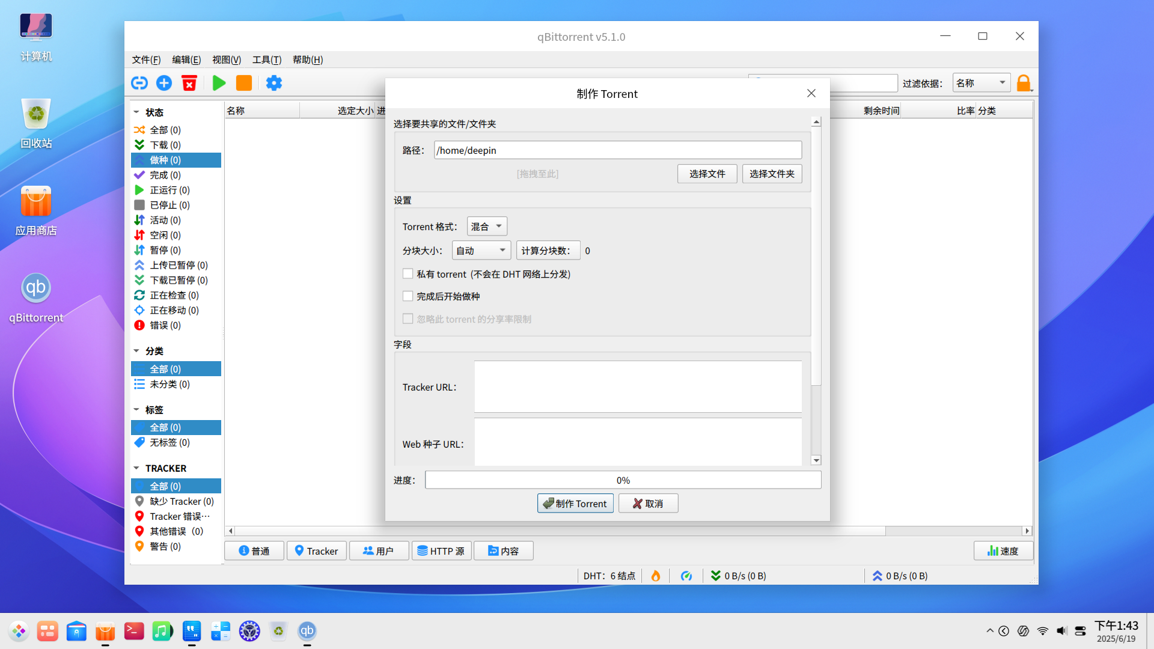1154x649 pixels.
Task: Switch to the HTTP 源 tab
Action: (441, 551)
